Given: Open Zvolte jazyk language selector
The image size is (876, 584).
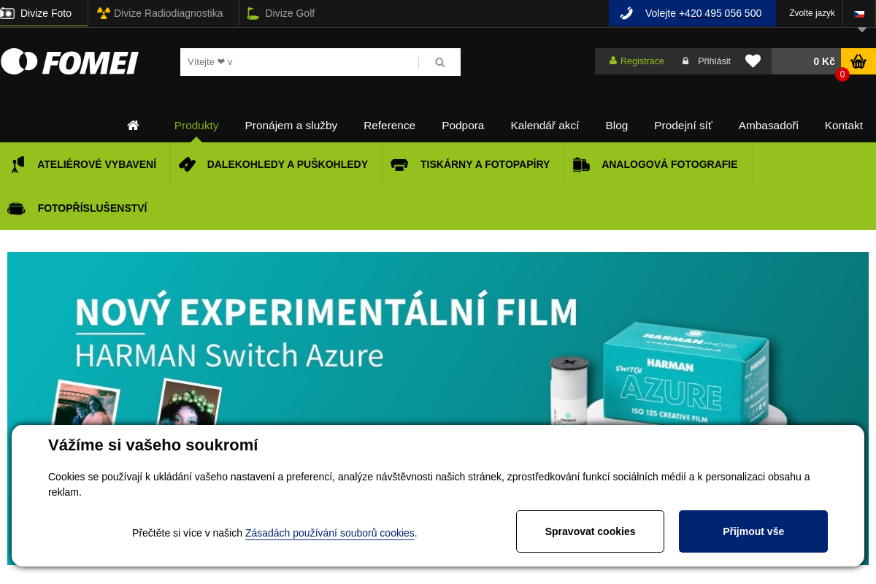Looking at the screenshot, I should click(812, 13).
